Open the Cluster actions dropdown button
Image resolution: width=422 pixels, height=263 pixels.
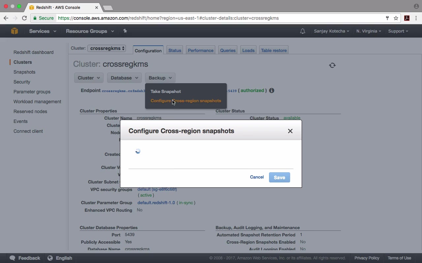[x=89, y=78]
